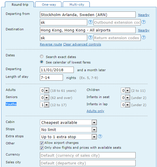Click Clear advanced controls link
Viewport: 157px width, 167px height.
[x=82, y=44]
